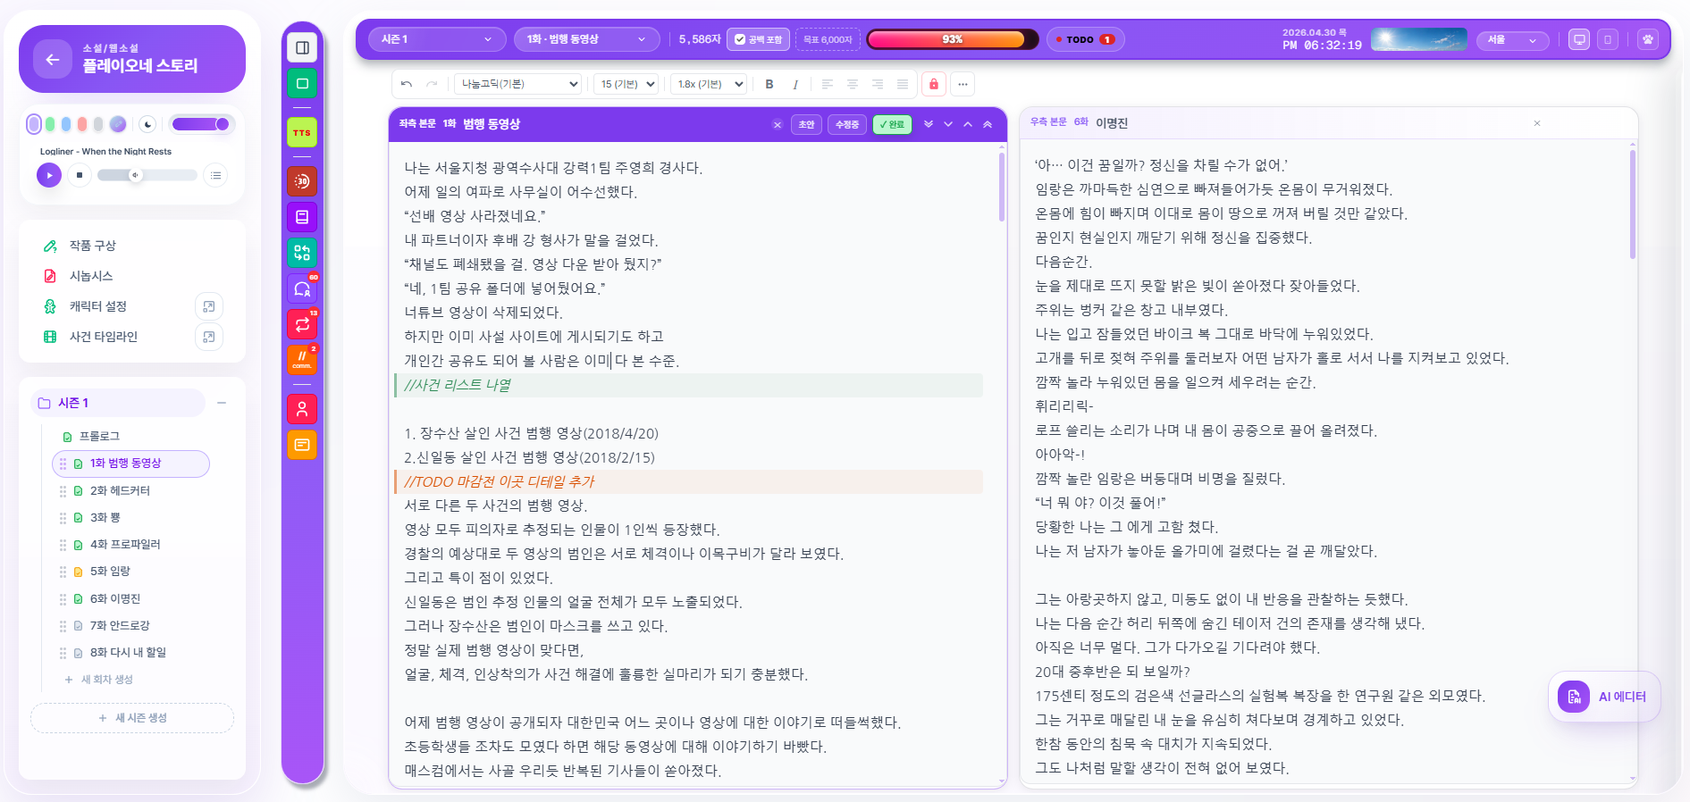Collapse the 시즌 1 tree section

(x=222, y=403)
